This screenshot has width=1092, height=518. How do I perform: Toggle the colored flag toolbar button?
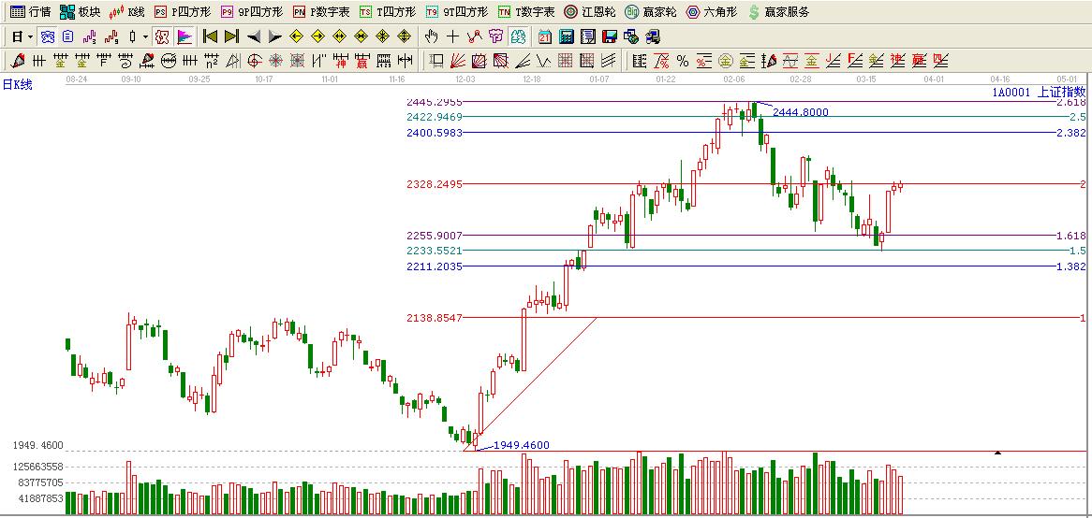pyautogui.click(x=184, y=36)
